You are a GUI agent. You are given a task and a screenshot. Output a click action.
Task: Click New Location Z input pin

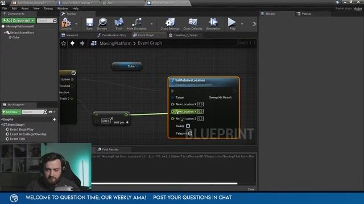173,118
